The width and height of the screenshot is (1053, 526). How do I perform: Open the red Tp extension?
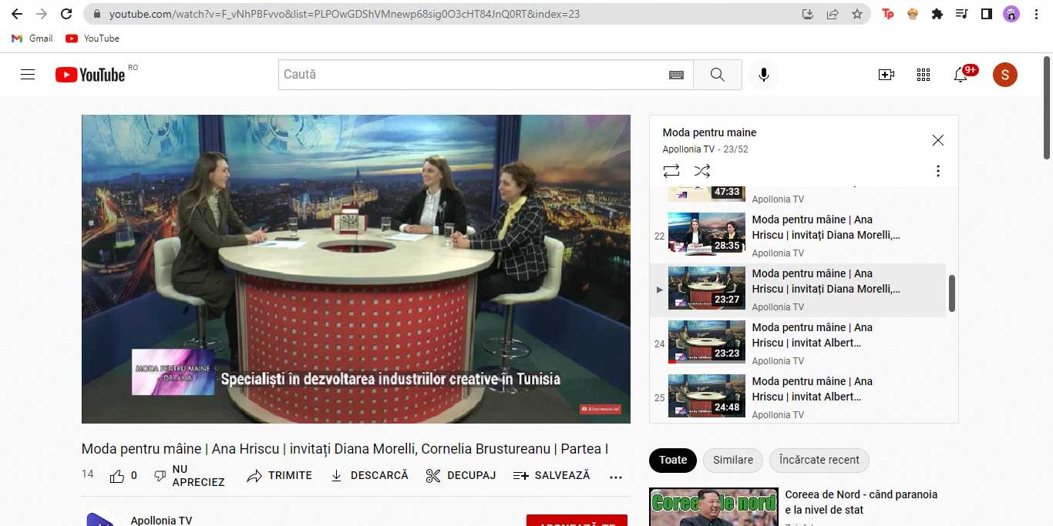(888, 14)
